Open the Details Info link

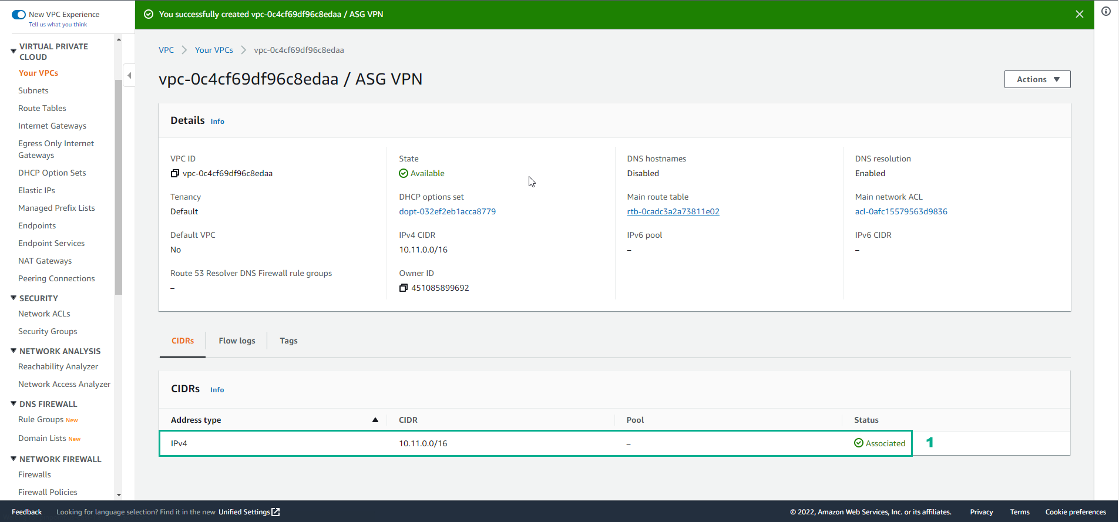pos(217,122)
